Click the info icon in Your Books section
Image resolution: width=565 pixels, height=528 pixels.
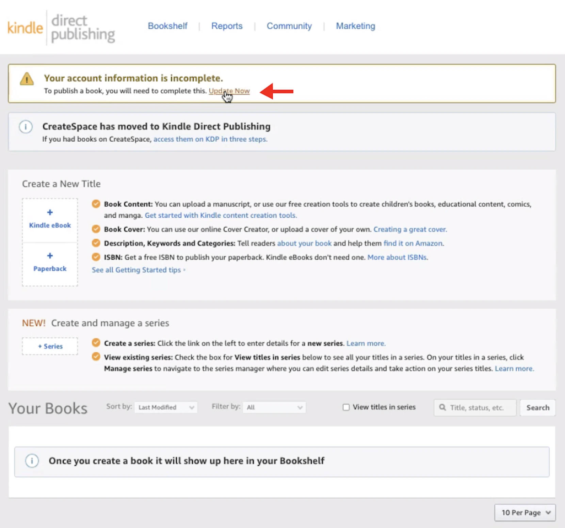[32, 461]
